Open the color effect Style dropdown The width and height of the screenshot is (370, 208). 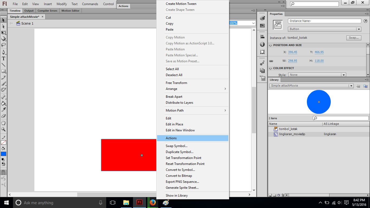click(x=343, y=75)
